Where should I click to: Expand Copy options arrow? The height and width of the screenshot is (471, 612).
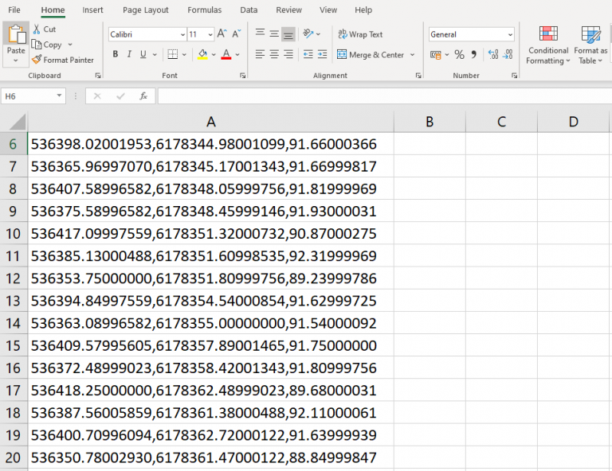(70, 45)
